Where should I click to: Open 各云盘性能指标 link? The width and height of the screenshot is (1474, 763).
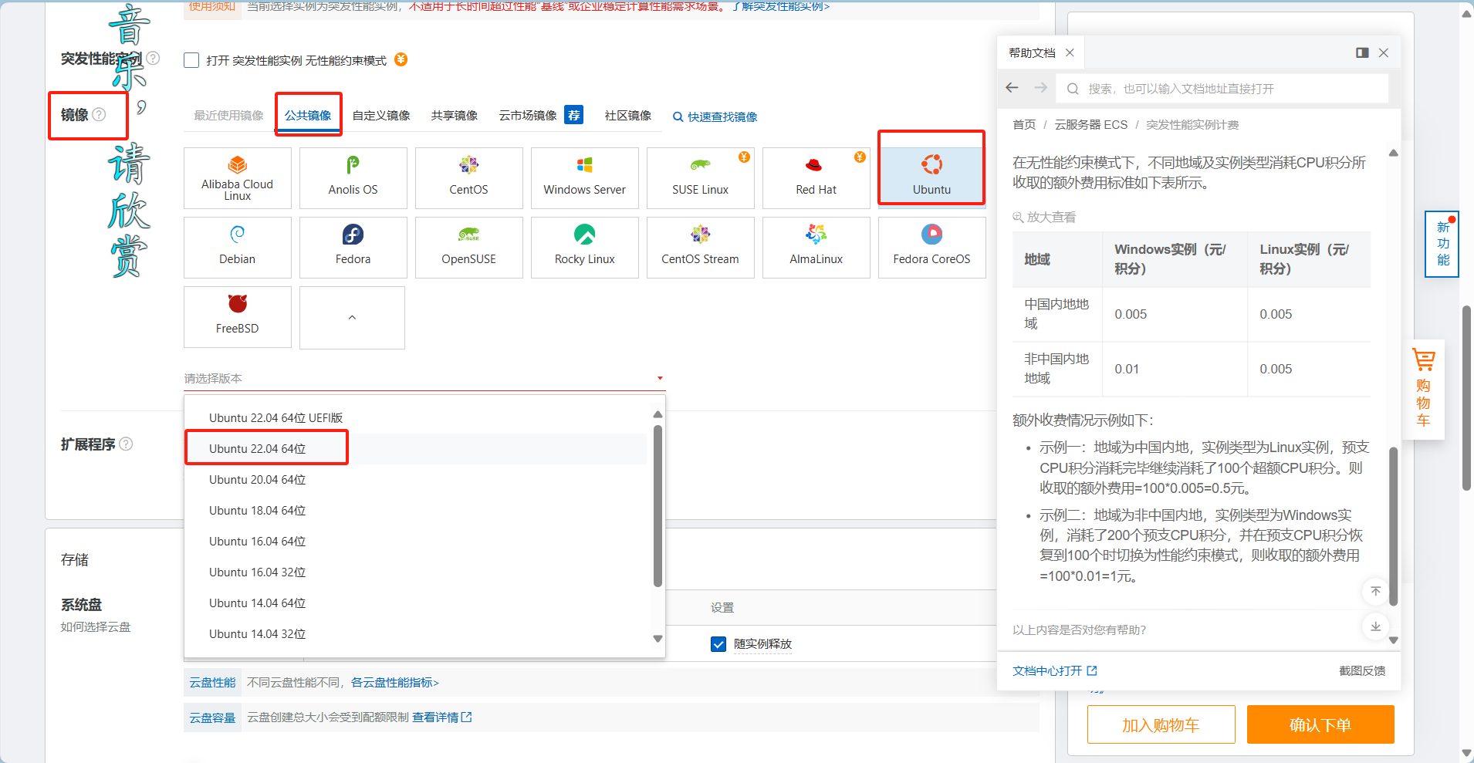[x=395, y=683]
